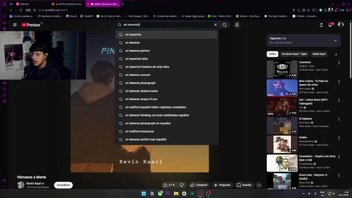Viewport: 352px width, 198px height.
Task: Save video with Guardar button
Action: tap(244, 185)
